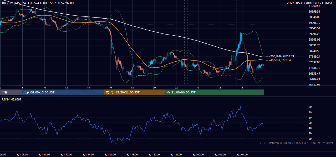336x157 pixels.
Task: Click the BTC/USD,M5 OHLC header text
Action: (38, 3)
